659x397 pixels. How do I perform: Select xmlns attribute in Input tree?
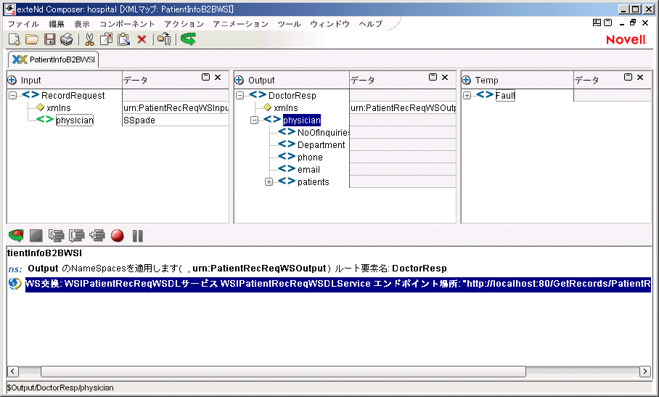58,108
